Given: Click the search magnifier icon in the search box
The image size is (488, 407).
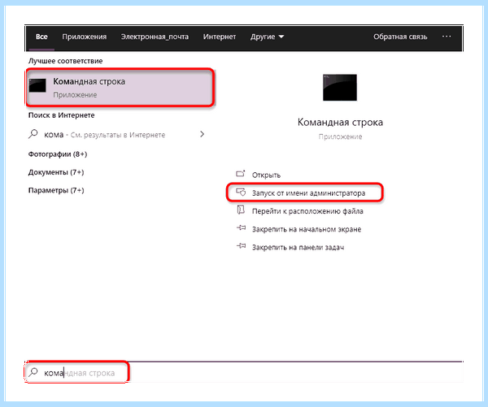Looking at the screenshot, I should coord(33,372).
